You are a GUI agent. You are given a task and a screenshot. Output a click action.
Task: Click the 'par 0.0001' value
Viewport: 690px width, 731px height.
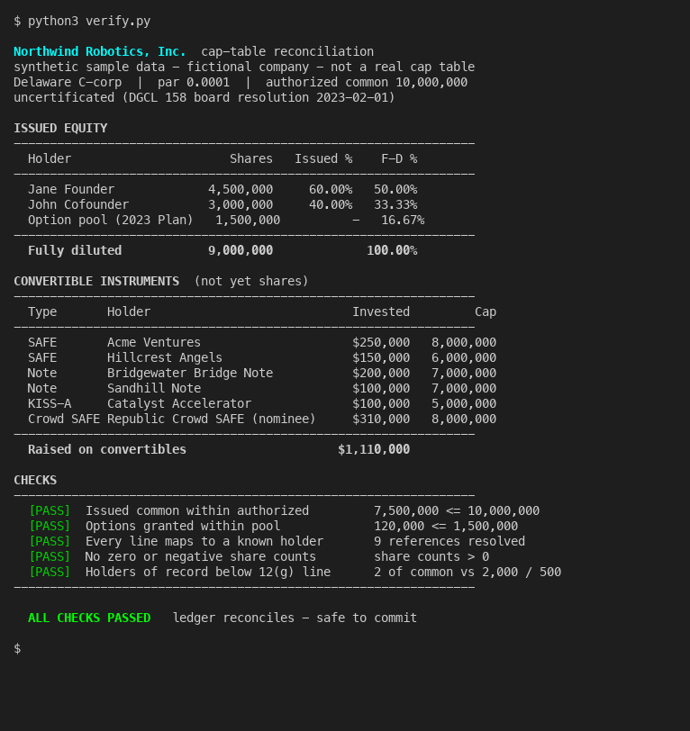coord(194,82)
